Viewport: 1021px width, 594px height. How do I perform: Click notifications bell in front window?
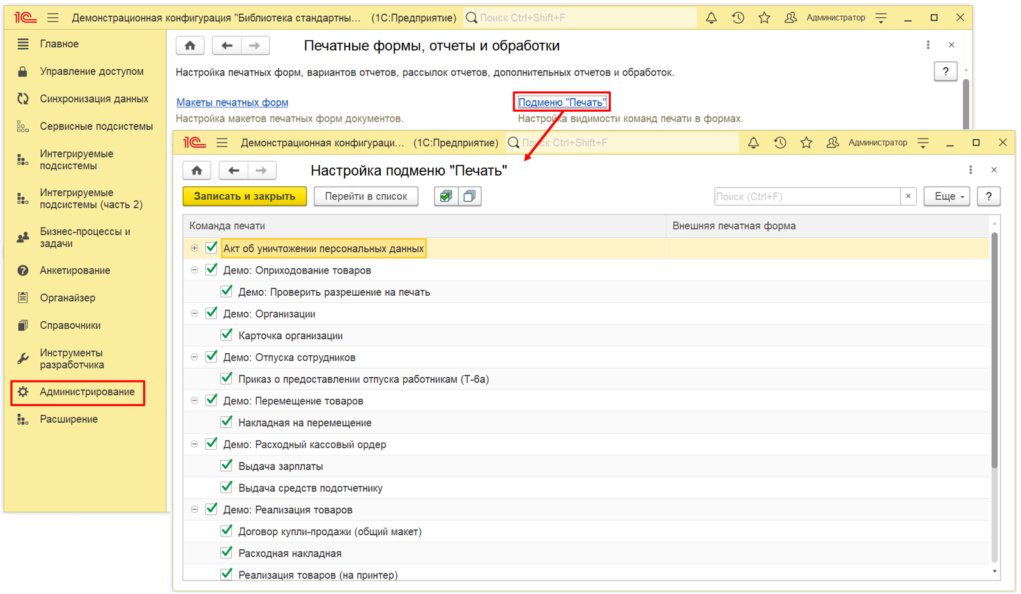753,142
